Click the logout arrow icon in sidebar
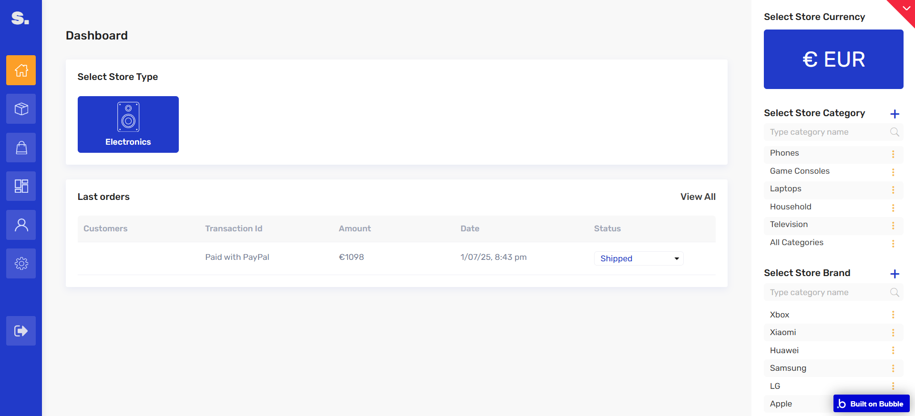The width and height of the screenshot is (915, 416). (21, 331)
